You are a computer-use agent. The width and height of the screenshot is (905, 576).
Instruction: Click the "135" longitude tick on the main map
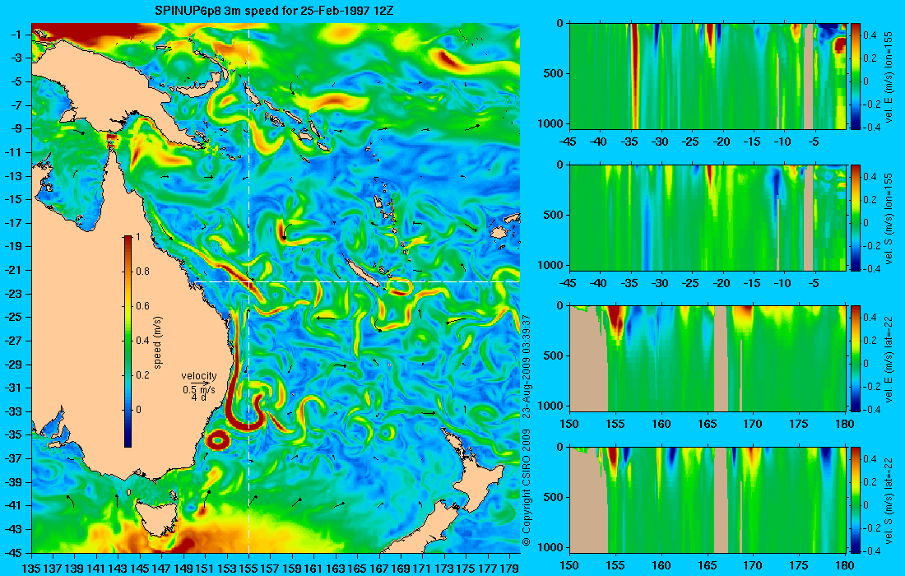[x=31, y=568]
